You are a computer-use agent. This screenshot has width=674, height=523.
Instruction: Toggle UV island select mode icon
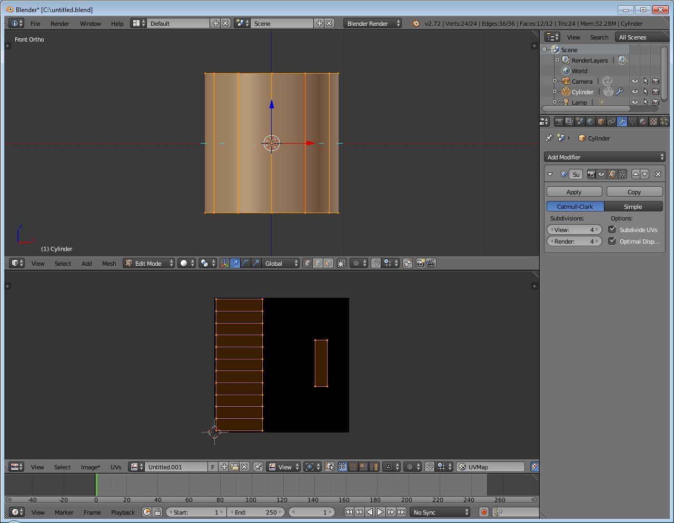click(374, 467)
